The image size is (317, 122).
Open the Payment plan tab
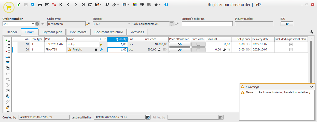[x=52, y=32]
